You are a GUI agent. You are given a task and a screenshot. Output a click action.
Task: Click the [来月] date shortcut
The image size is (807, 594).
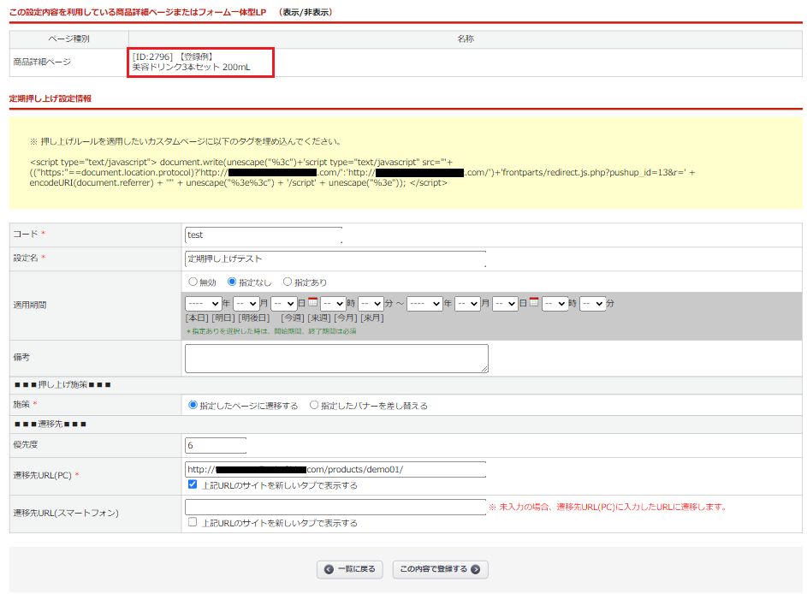pos(372,318)
